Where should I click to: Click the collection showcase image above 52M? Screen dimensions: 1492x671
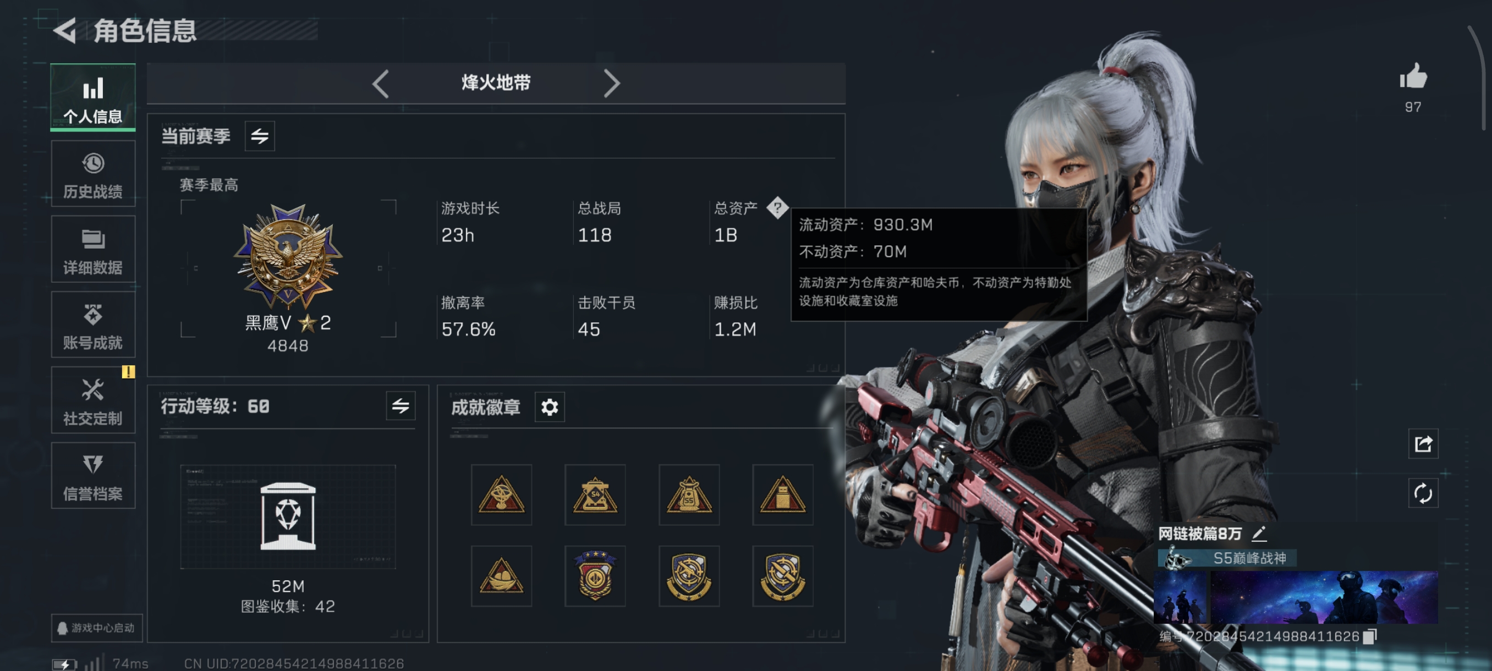[288, 516]
